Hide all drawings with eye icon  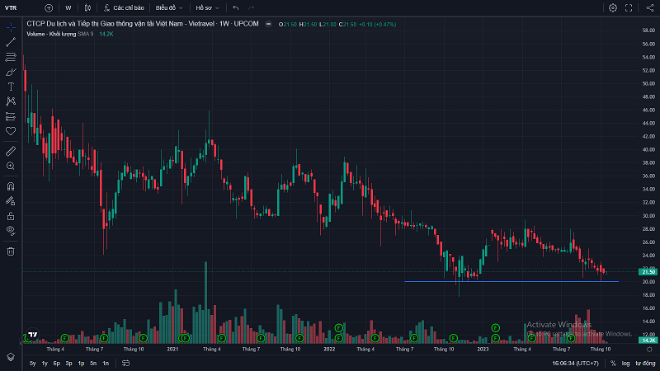[x=11, y=230]
